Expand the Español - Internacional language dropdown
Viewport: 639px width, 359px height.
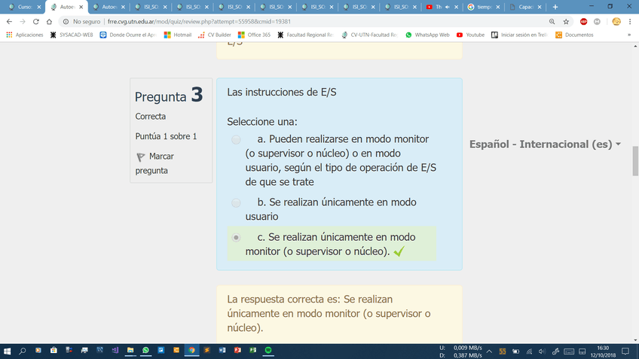pyautogui.click(x=544, y=144)
